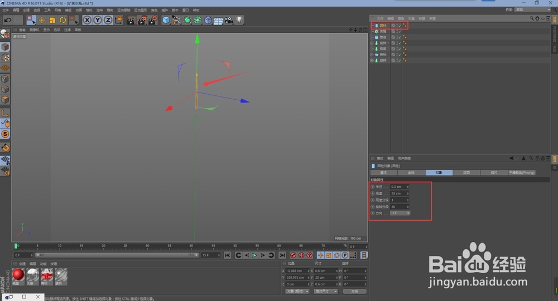Go to the start of the animation
This screenshot has width=558, height=301.
228,255
